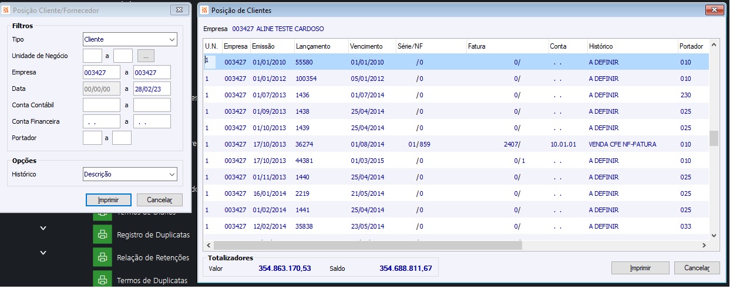Viewport: 733px width, 289px height.
Task: Click printer icon beside Termos de Duplicatas
Action: point(102,280)
